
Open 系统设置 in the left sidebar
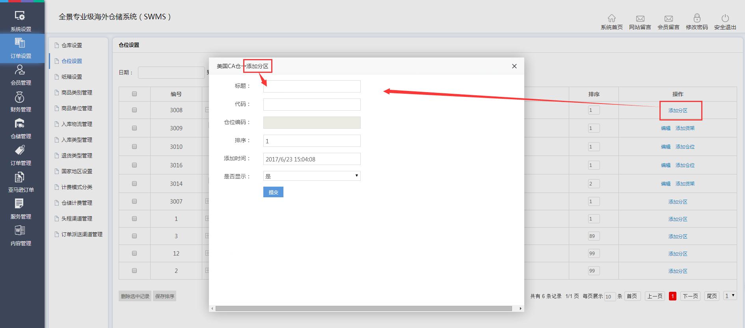20,20
